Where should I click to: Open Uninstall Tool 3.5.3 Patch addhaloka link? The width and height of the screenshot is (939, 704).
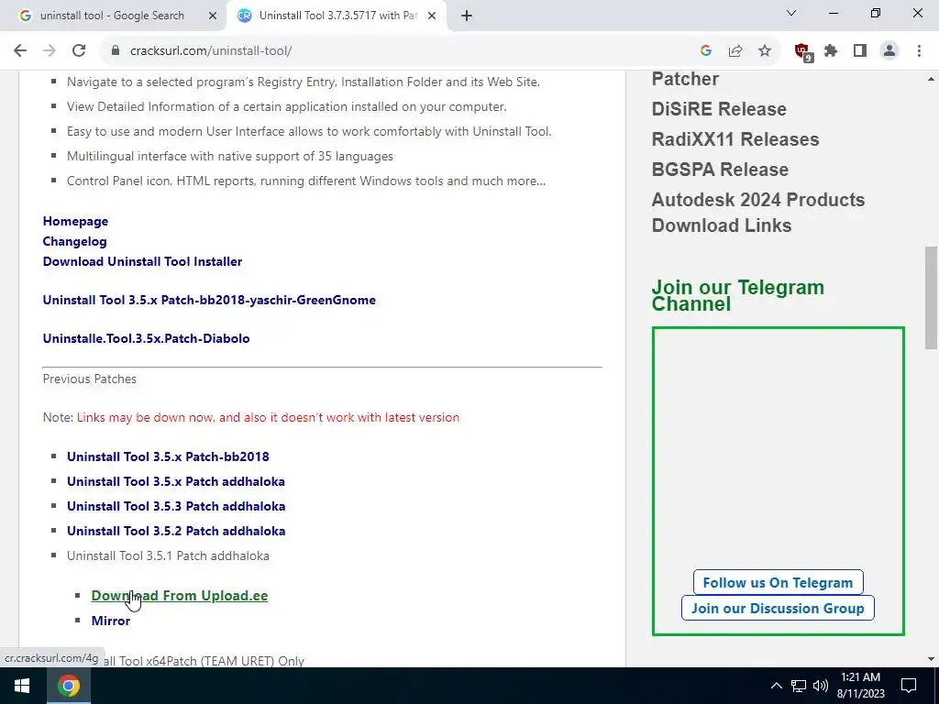point(176,506)
